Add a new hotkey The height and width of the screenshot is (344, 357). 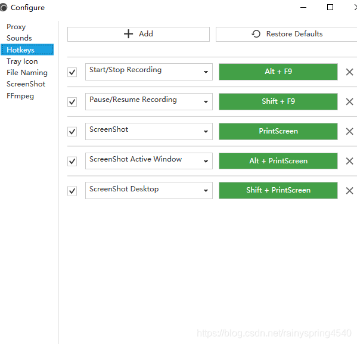pyautogui.click(x=138, y=34)
